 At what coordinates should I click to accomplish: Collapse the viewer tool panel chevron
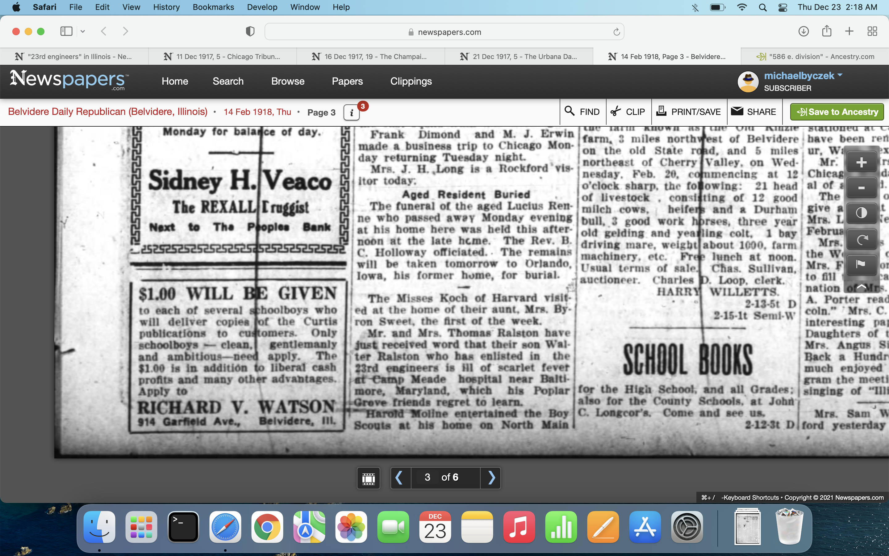coord(861,286)
